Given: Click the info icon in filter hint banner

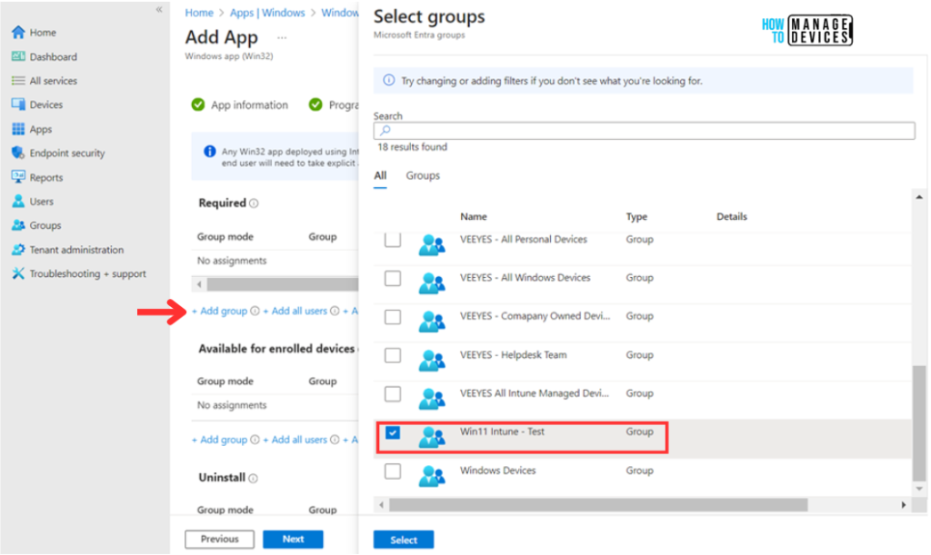Looking at the screenshot, I should pyautogui.click(x=388, y=80).
